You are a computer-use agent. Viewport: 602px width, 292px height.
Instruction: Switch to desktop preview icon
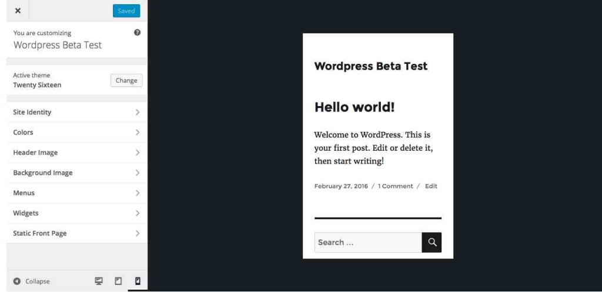click(x=99, y=281)
